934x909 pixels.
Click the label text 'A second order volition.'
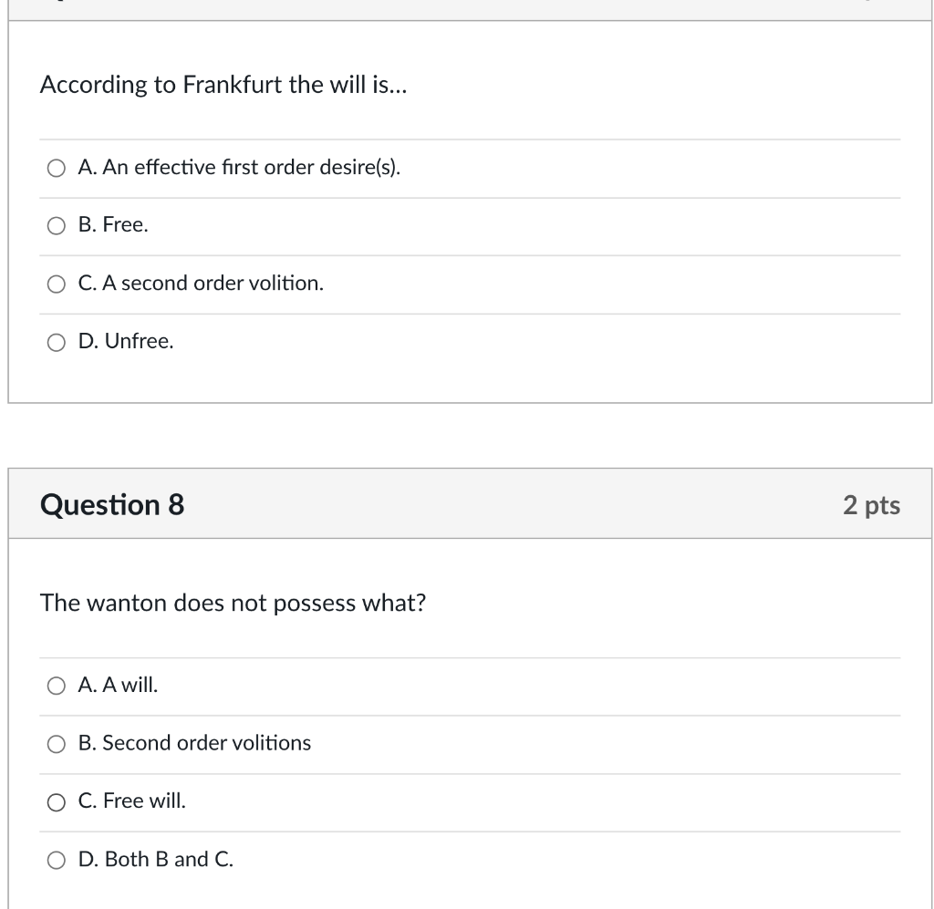point(222,284)
